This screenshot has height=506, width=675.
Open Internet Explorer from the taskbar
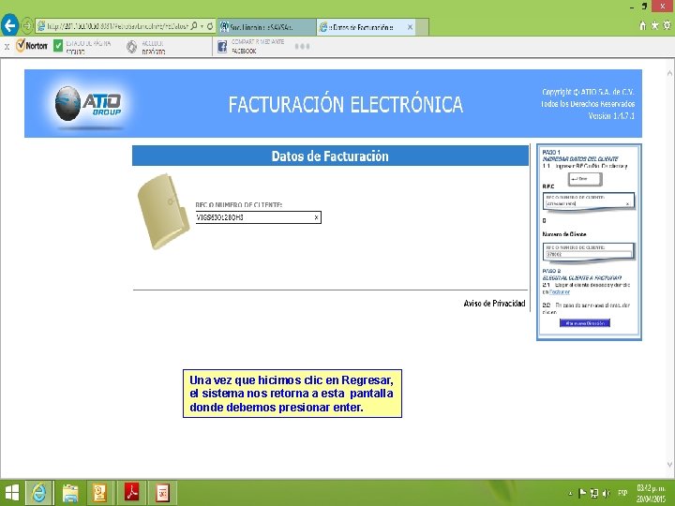[x=39, y=493]
